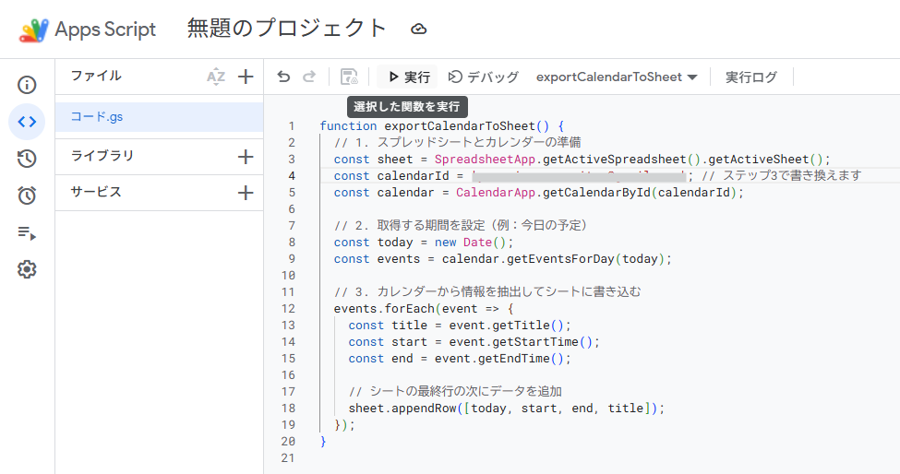Open the 実行ログ execution log
This screenshot has width=900, height=474.
coord(750,77)
